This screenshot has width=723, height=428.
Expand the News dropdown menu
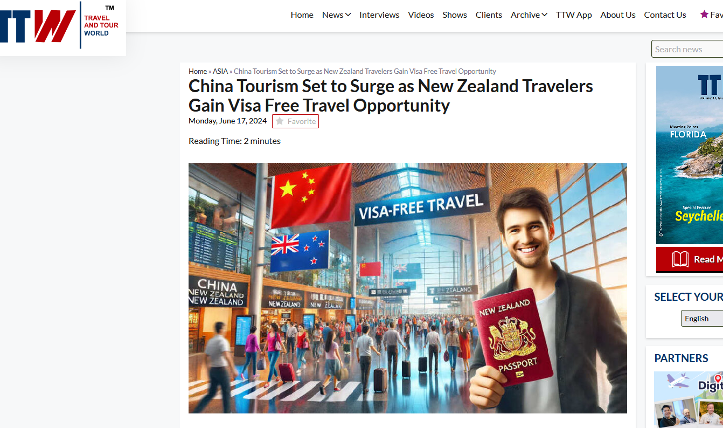point(337,15)
